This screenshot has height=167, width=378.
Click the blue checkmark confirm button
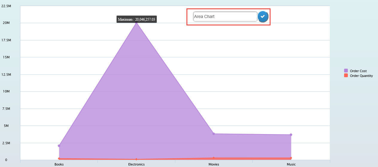(x=263, y=16)
